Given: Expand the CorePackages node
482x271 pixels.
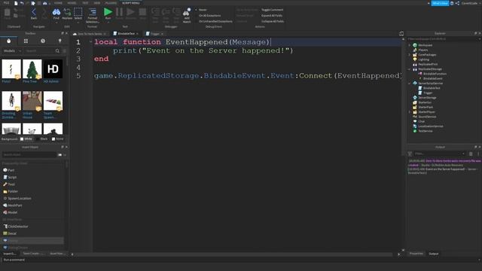Looking at the screenshot, I should point(410,55).
